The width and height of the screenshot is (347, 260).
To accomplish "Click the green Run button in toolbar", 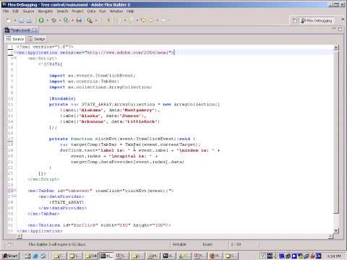I will [41, 20].
